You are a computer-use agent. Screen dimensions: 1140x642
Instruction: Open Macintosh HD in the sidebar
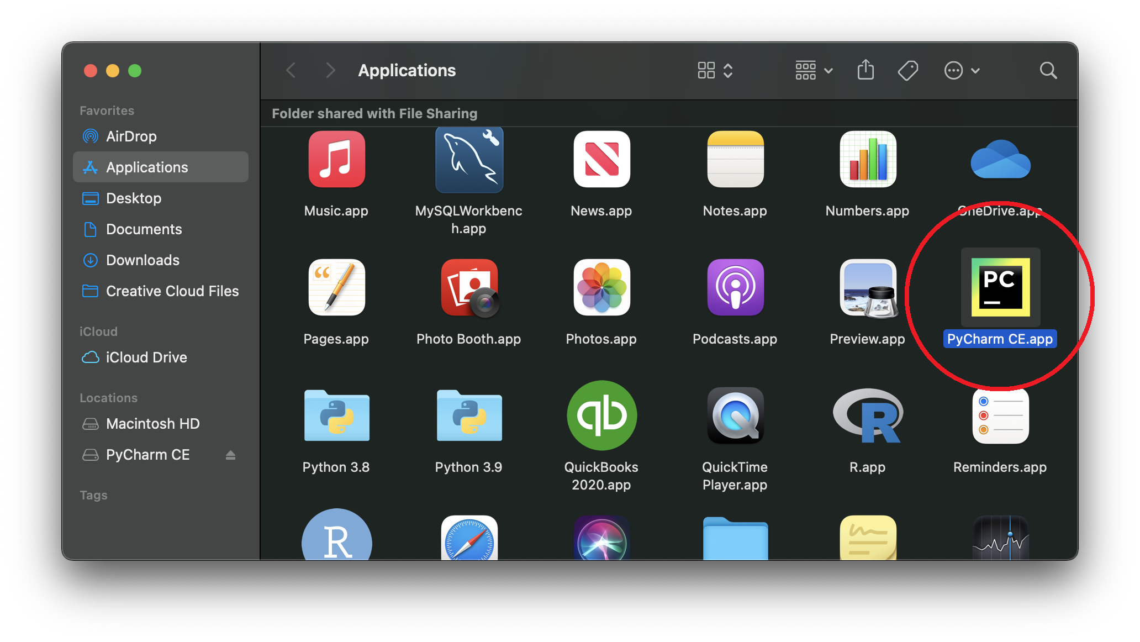[x=161, y=423]
